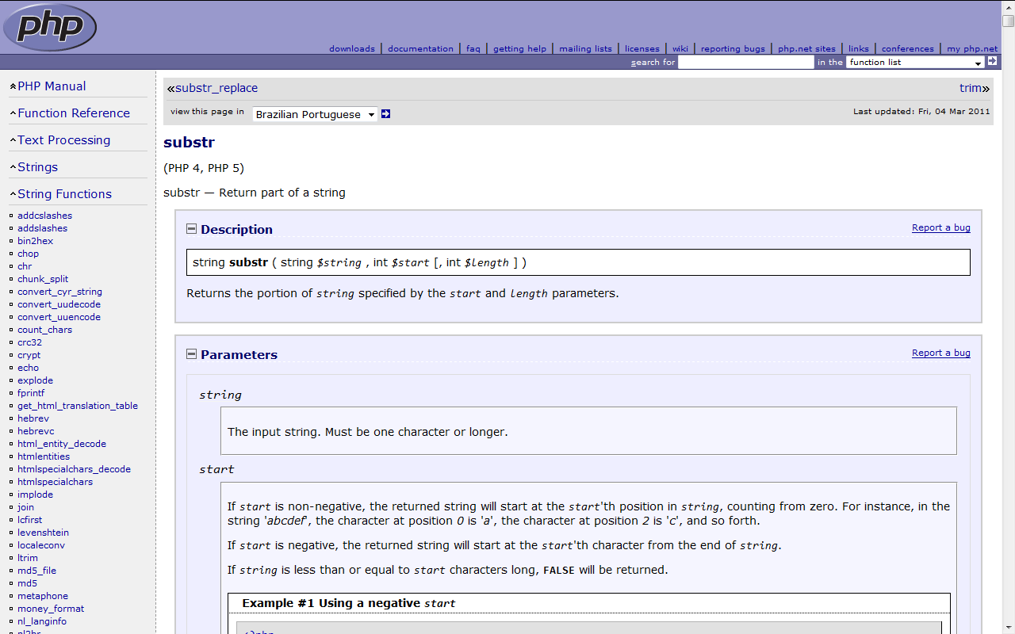Open count_chars function link
Viewport: 1015px width, 634px height.
[x=44, y=330]
